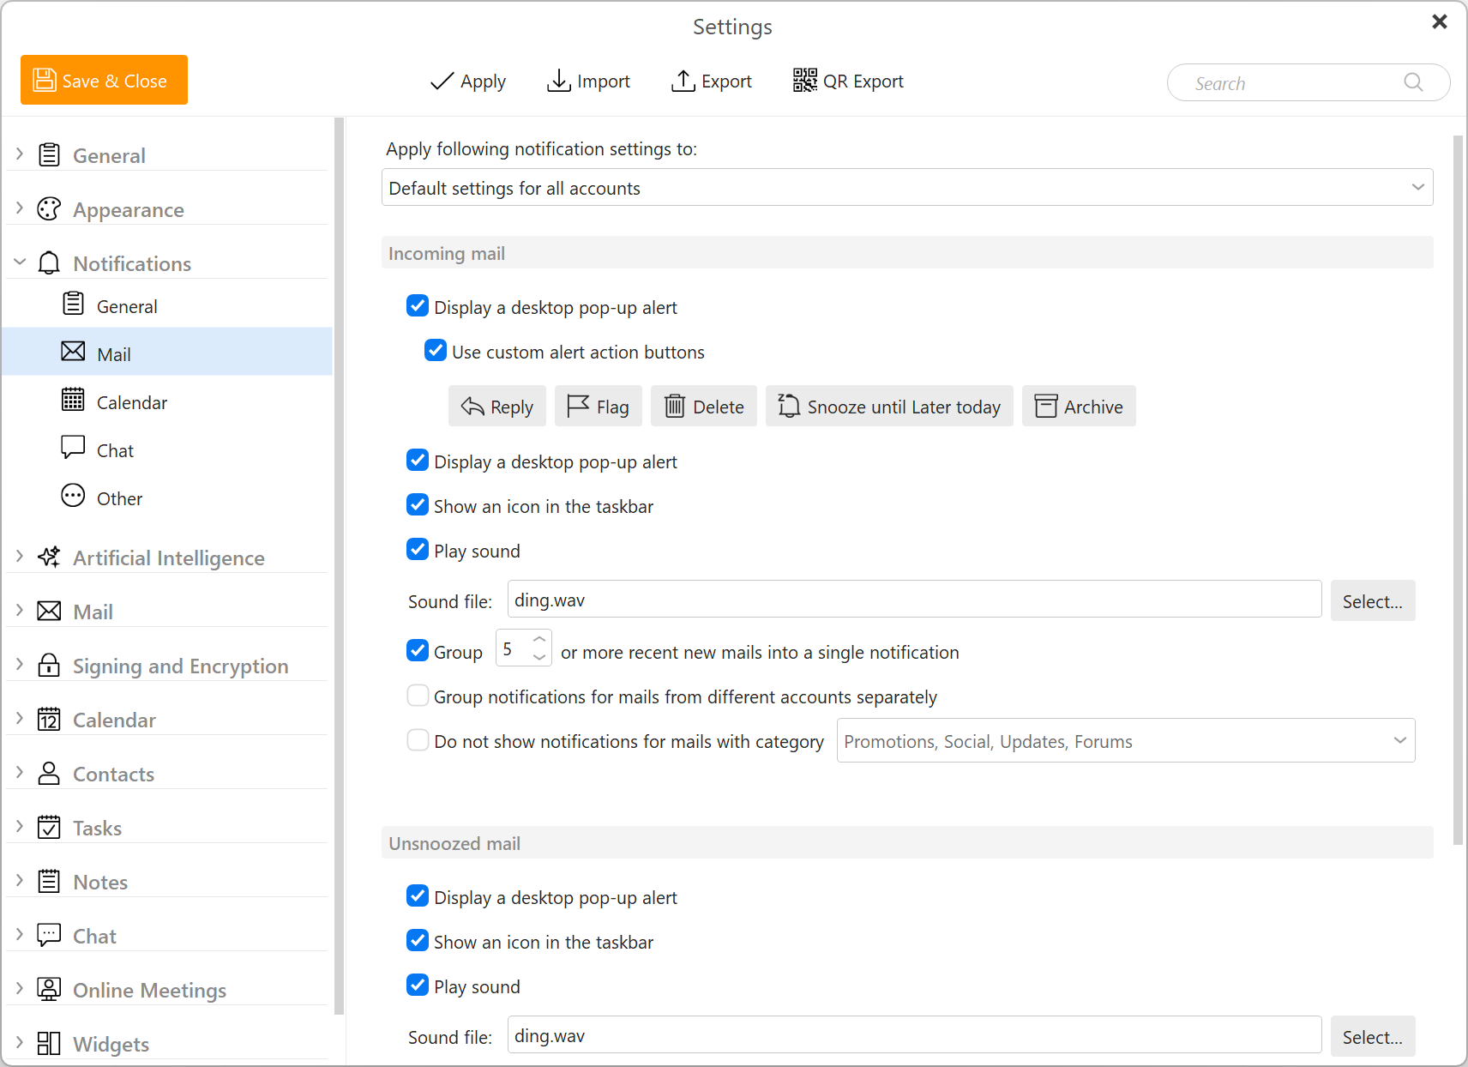Expand the General section chevron

coord(20,154)
